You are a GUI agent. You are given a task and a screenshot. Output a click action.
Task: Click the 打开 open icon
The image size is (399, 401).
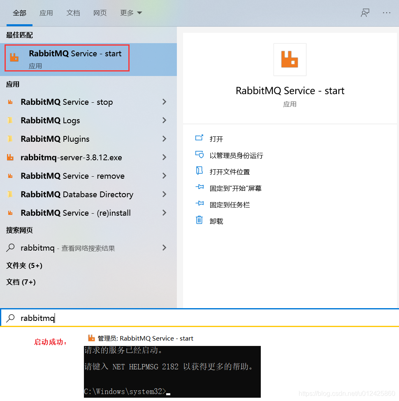[x=199, y=138]
